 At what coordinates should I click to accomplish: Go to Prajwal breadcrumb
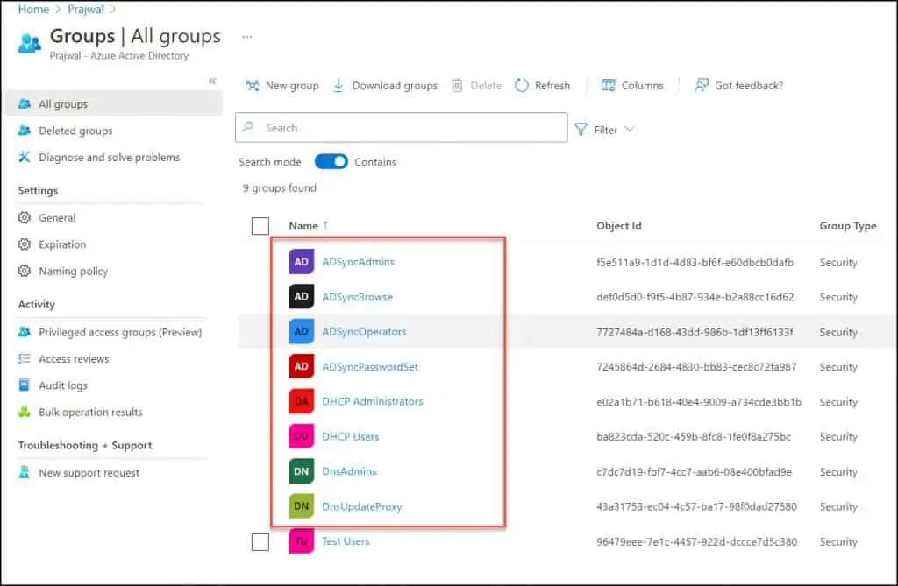click(85, 9)
